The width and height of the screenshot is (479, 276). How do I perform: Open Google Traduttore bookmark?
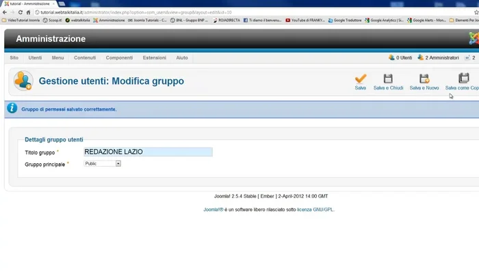[x=345, y=20]
